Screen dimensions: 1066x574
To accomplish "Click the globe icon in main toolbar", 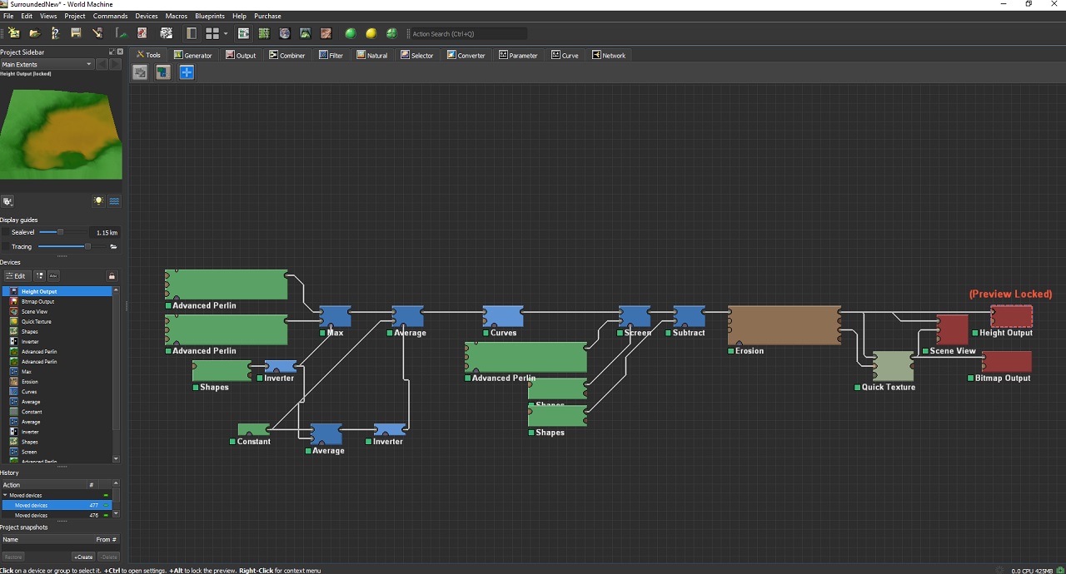I will click(x=285, y=33).
